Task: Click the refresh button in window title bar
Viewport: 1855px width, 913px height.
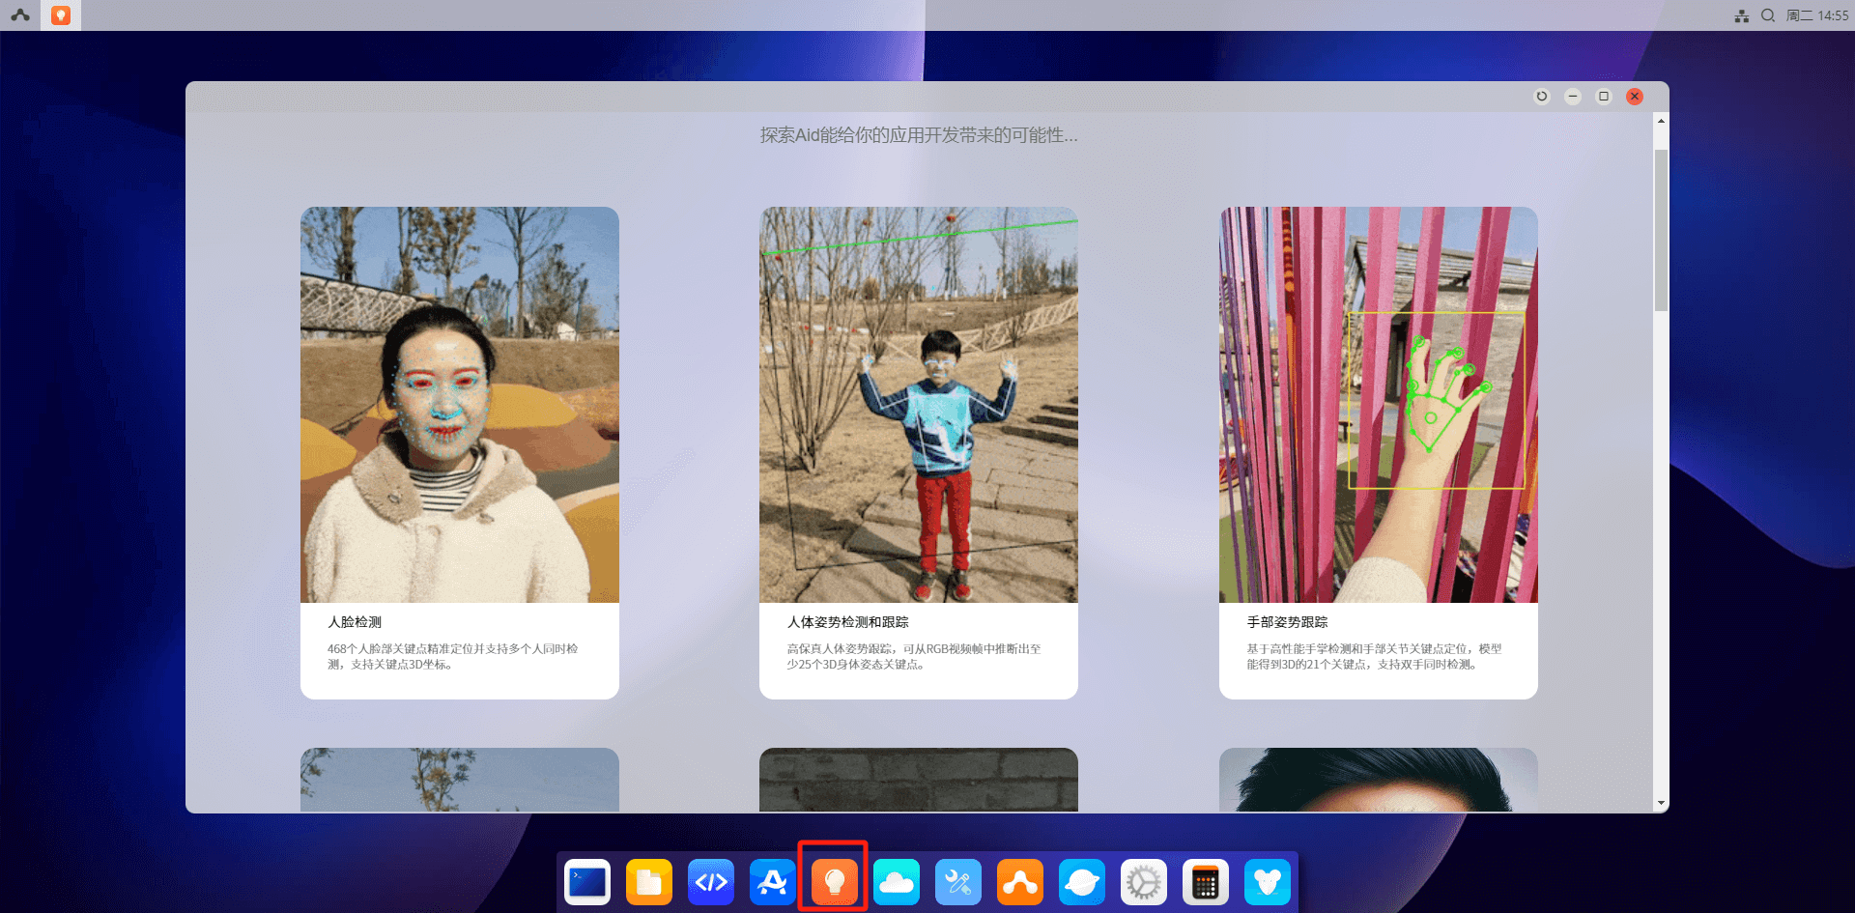Action: (x=1542, y=97)
